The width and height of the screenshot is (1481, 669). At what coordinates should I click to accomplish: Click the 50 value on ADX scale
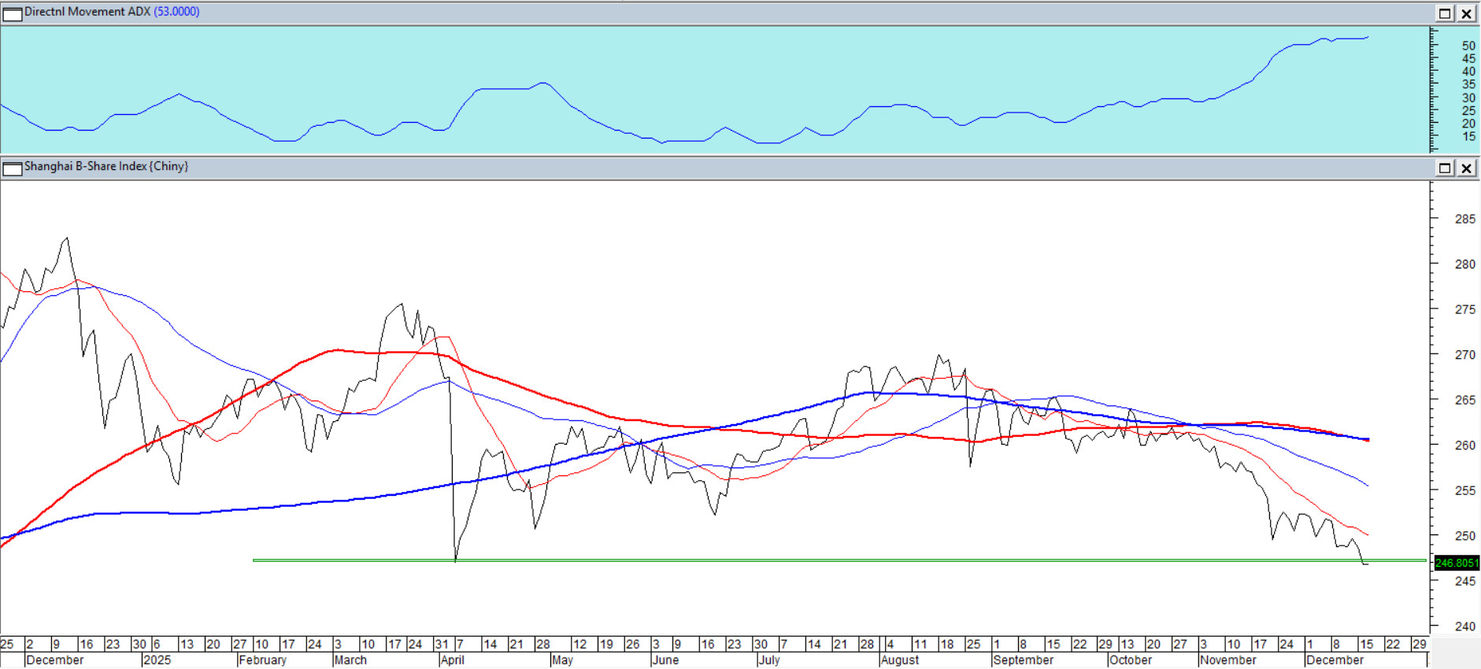[x=1468, y=46]
